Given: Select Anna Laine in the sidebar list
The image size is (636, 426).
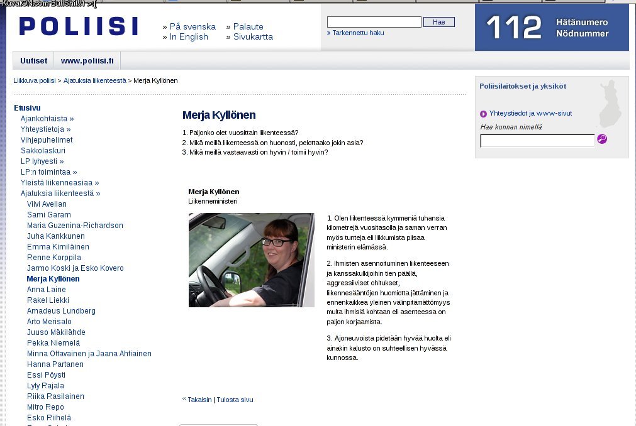Looking at the screenshot, I should (47, 290).
